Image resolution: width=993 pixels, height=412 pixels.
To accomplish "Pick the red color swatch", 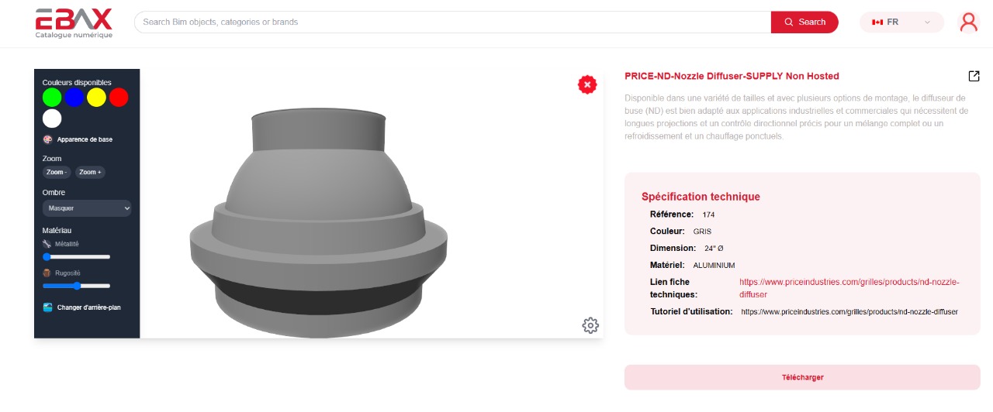I will coord(118,97).
